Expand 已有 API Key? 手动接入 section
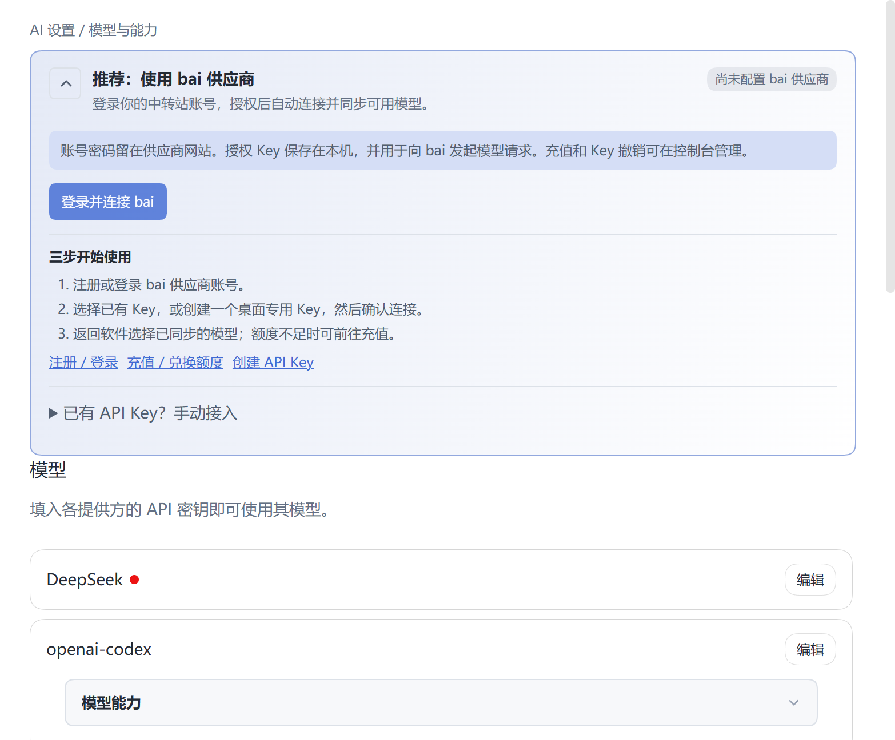 pyautogui.click(x=143, y=413)
